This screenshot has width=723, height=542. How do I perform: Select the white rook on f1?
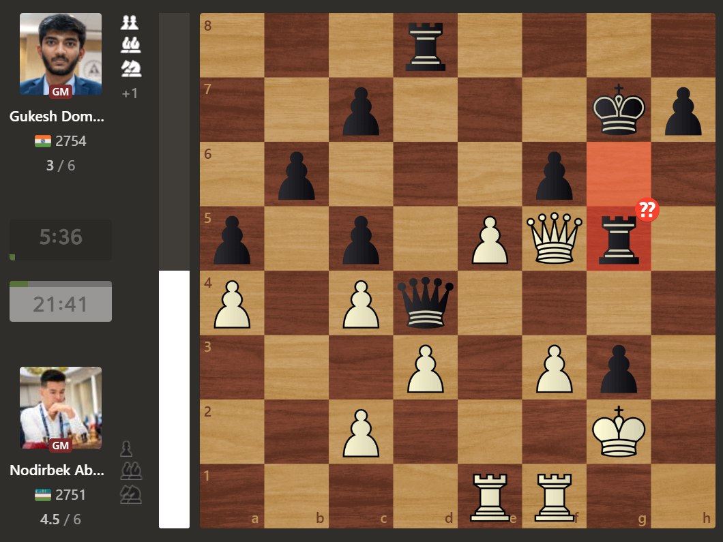click(x=554, y=496)
